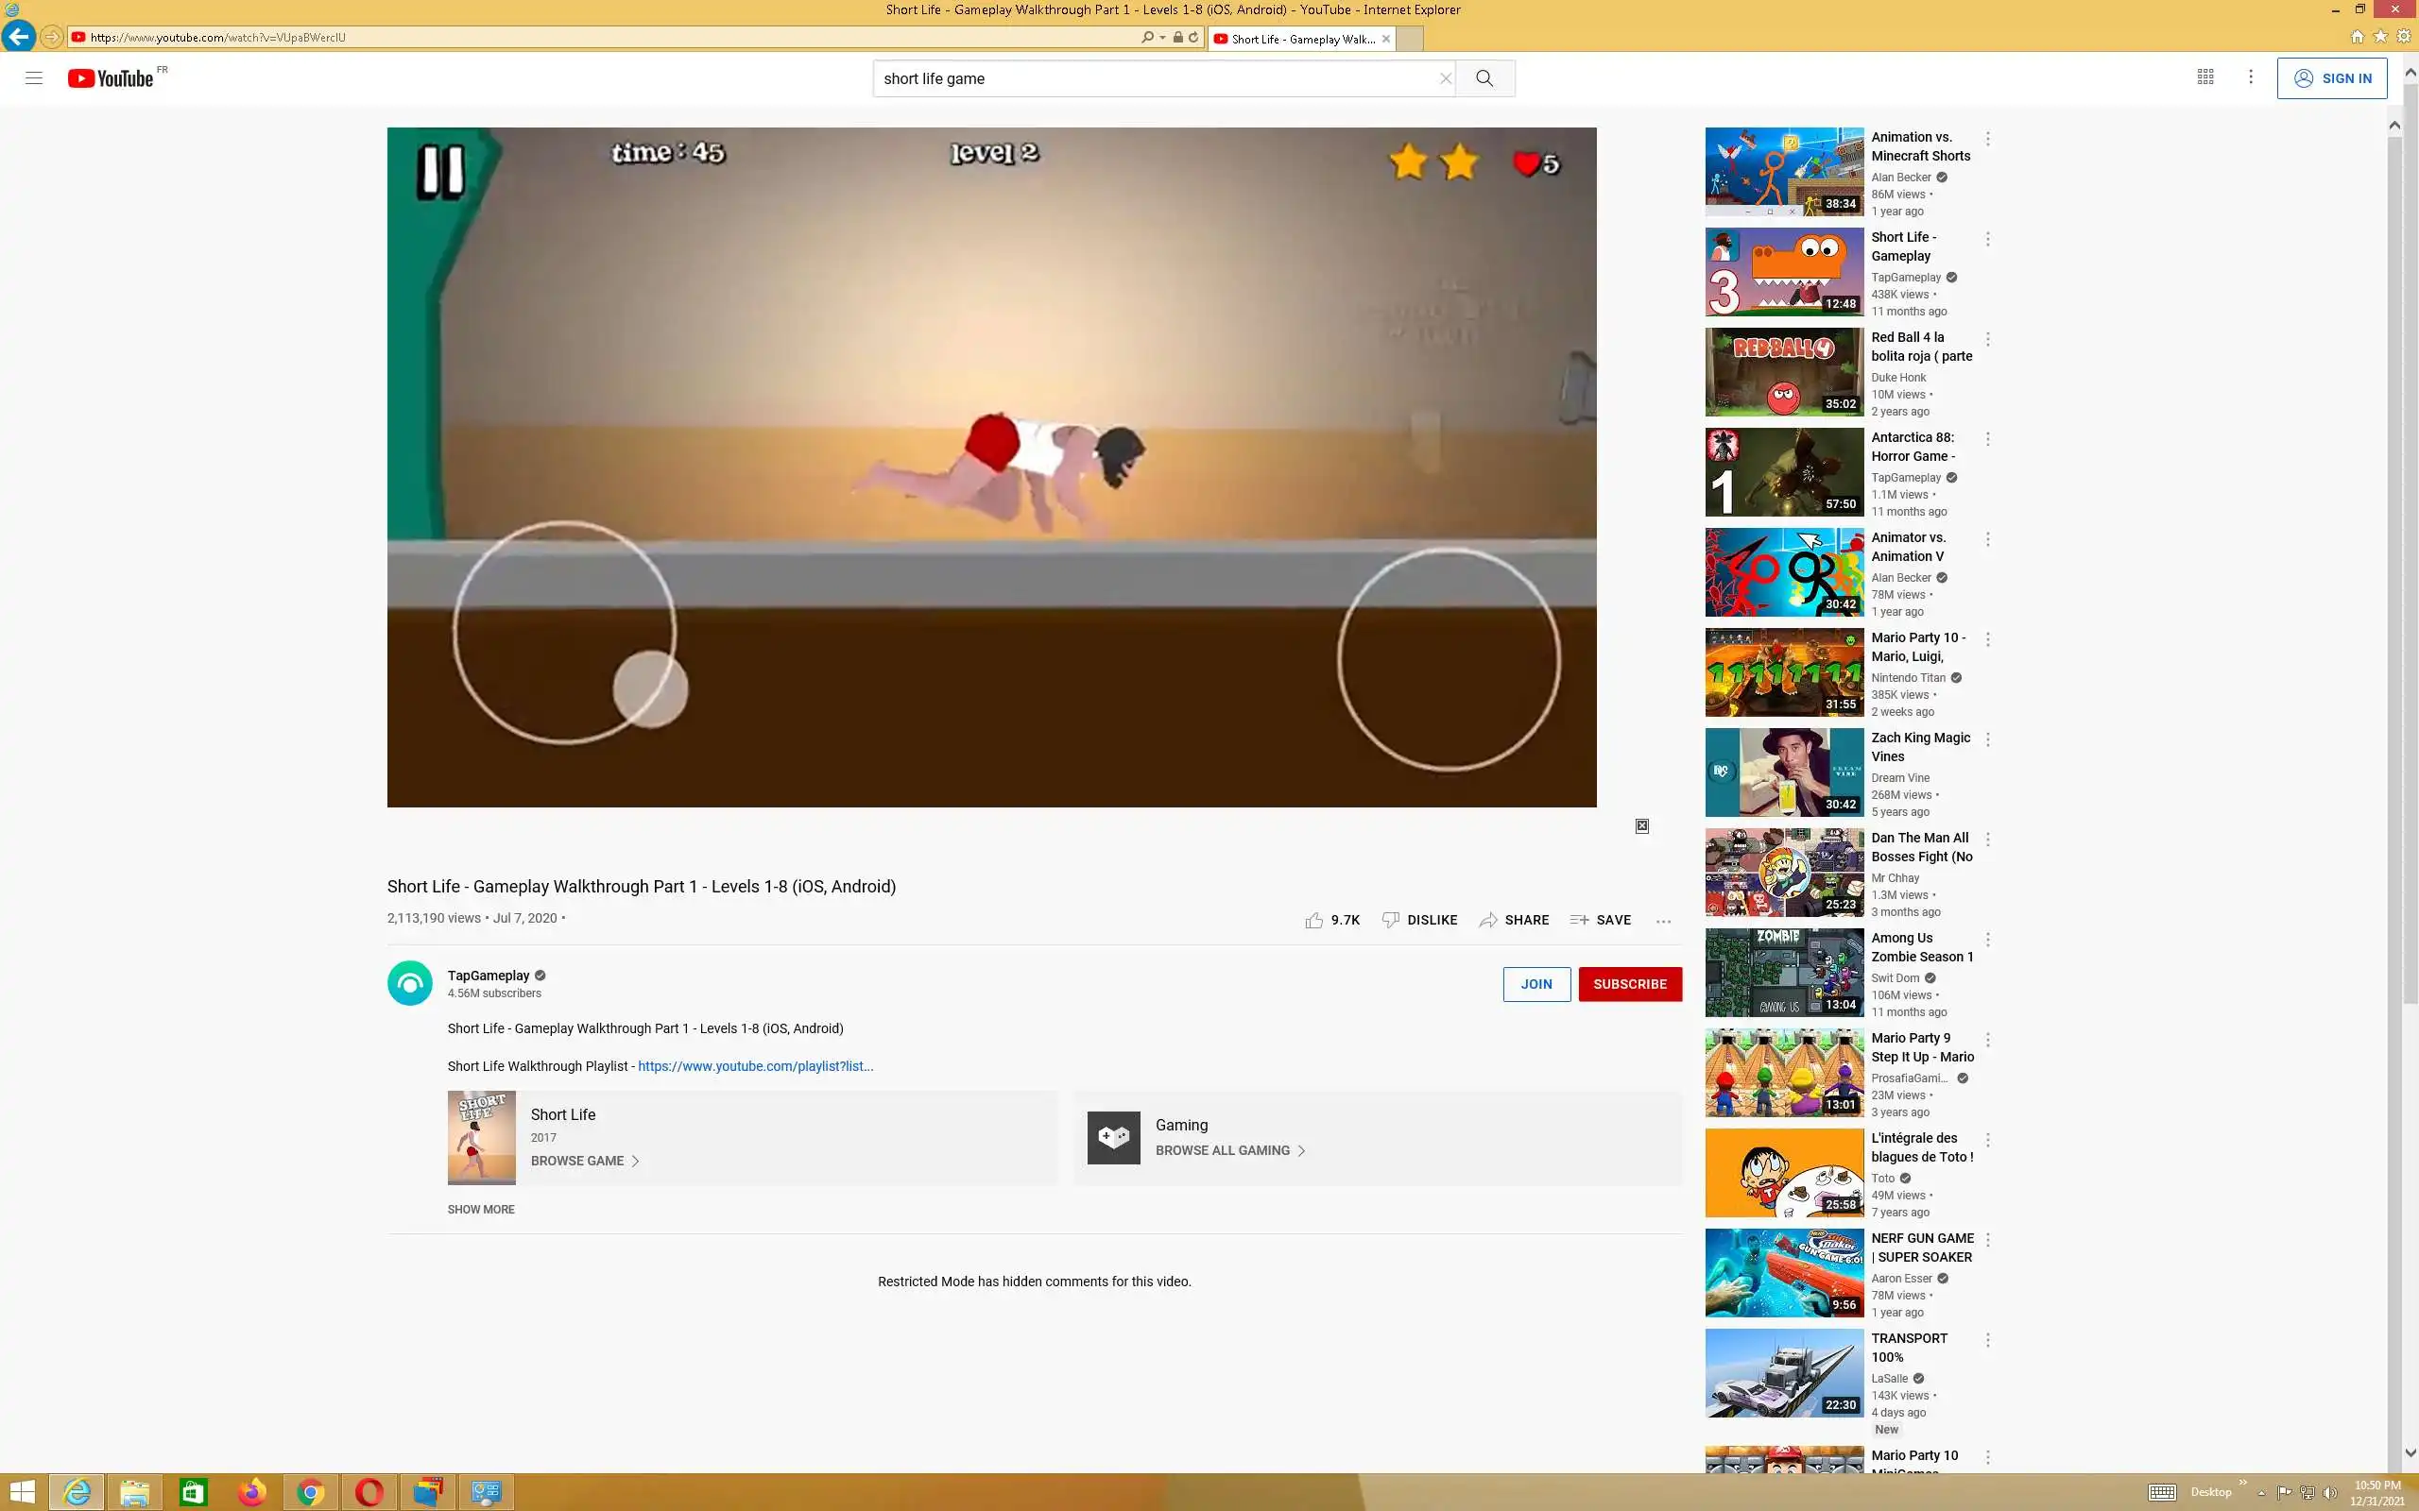Open the YouTube hamburger guide menu
Screen dimensions: 2419x1511
coord(34,78)
